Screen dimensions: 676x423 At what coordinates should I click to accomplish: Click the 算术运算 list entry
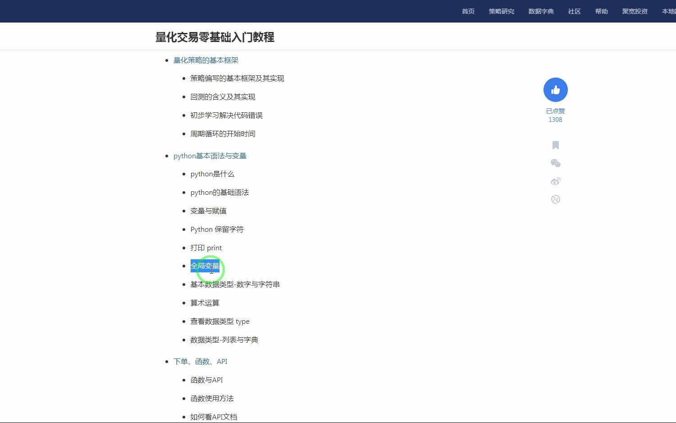click(x=205, y=303)
